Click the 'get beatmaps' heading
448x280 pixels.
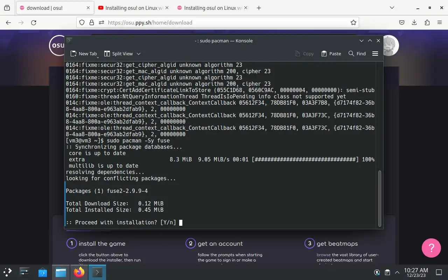(x=337, y=244)
